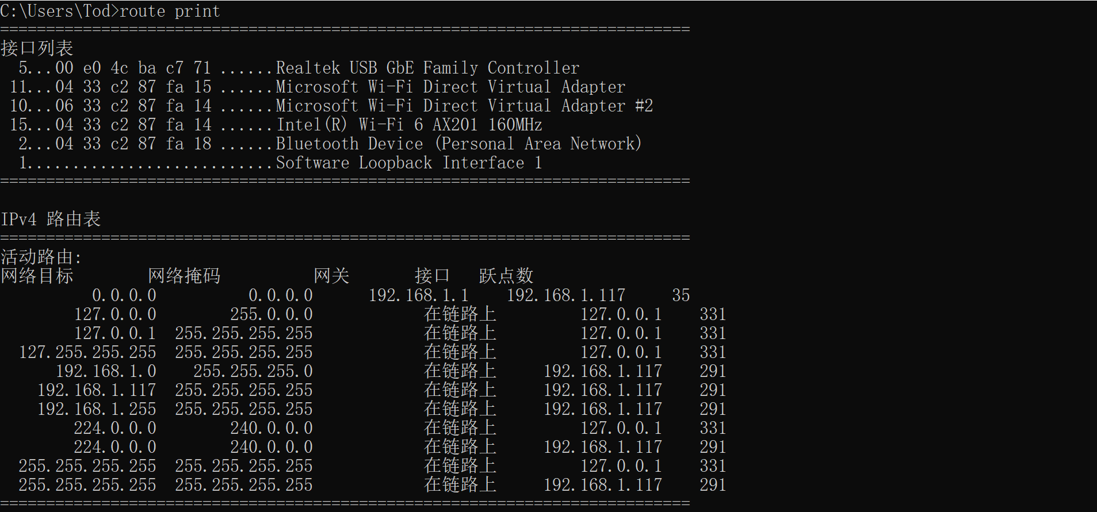Click the 接口列表 heading
Image resolution: width=1097 pixels, height=512 pixels.
(x=37, y=48)
